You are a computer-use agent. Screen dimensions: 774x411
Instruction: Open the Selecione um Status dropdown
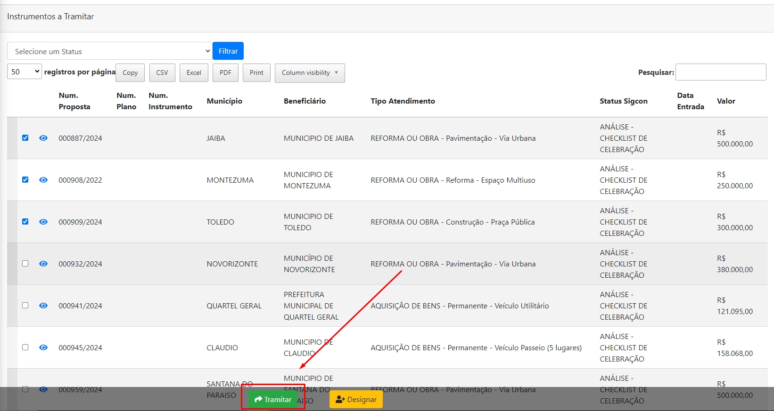tap(109, 51)
